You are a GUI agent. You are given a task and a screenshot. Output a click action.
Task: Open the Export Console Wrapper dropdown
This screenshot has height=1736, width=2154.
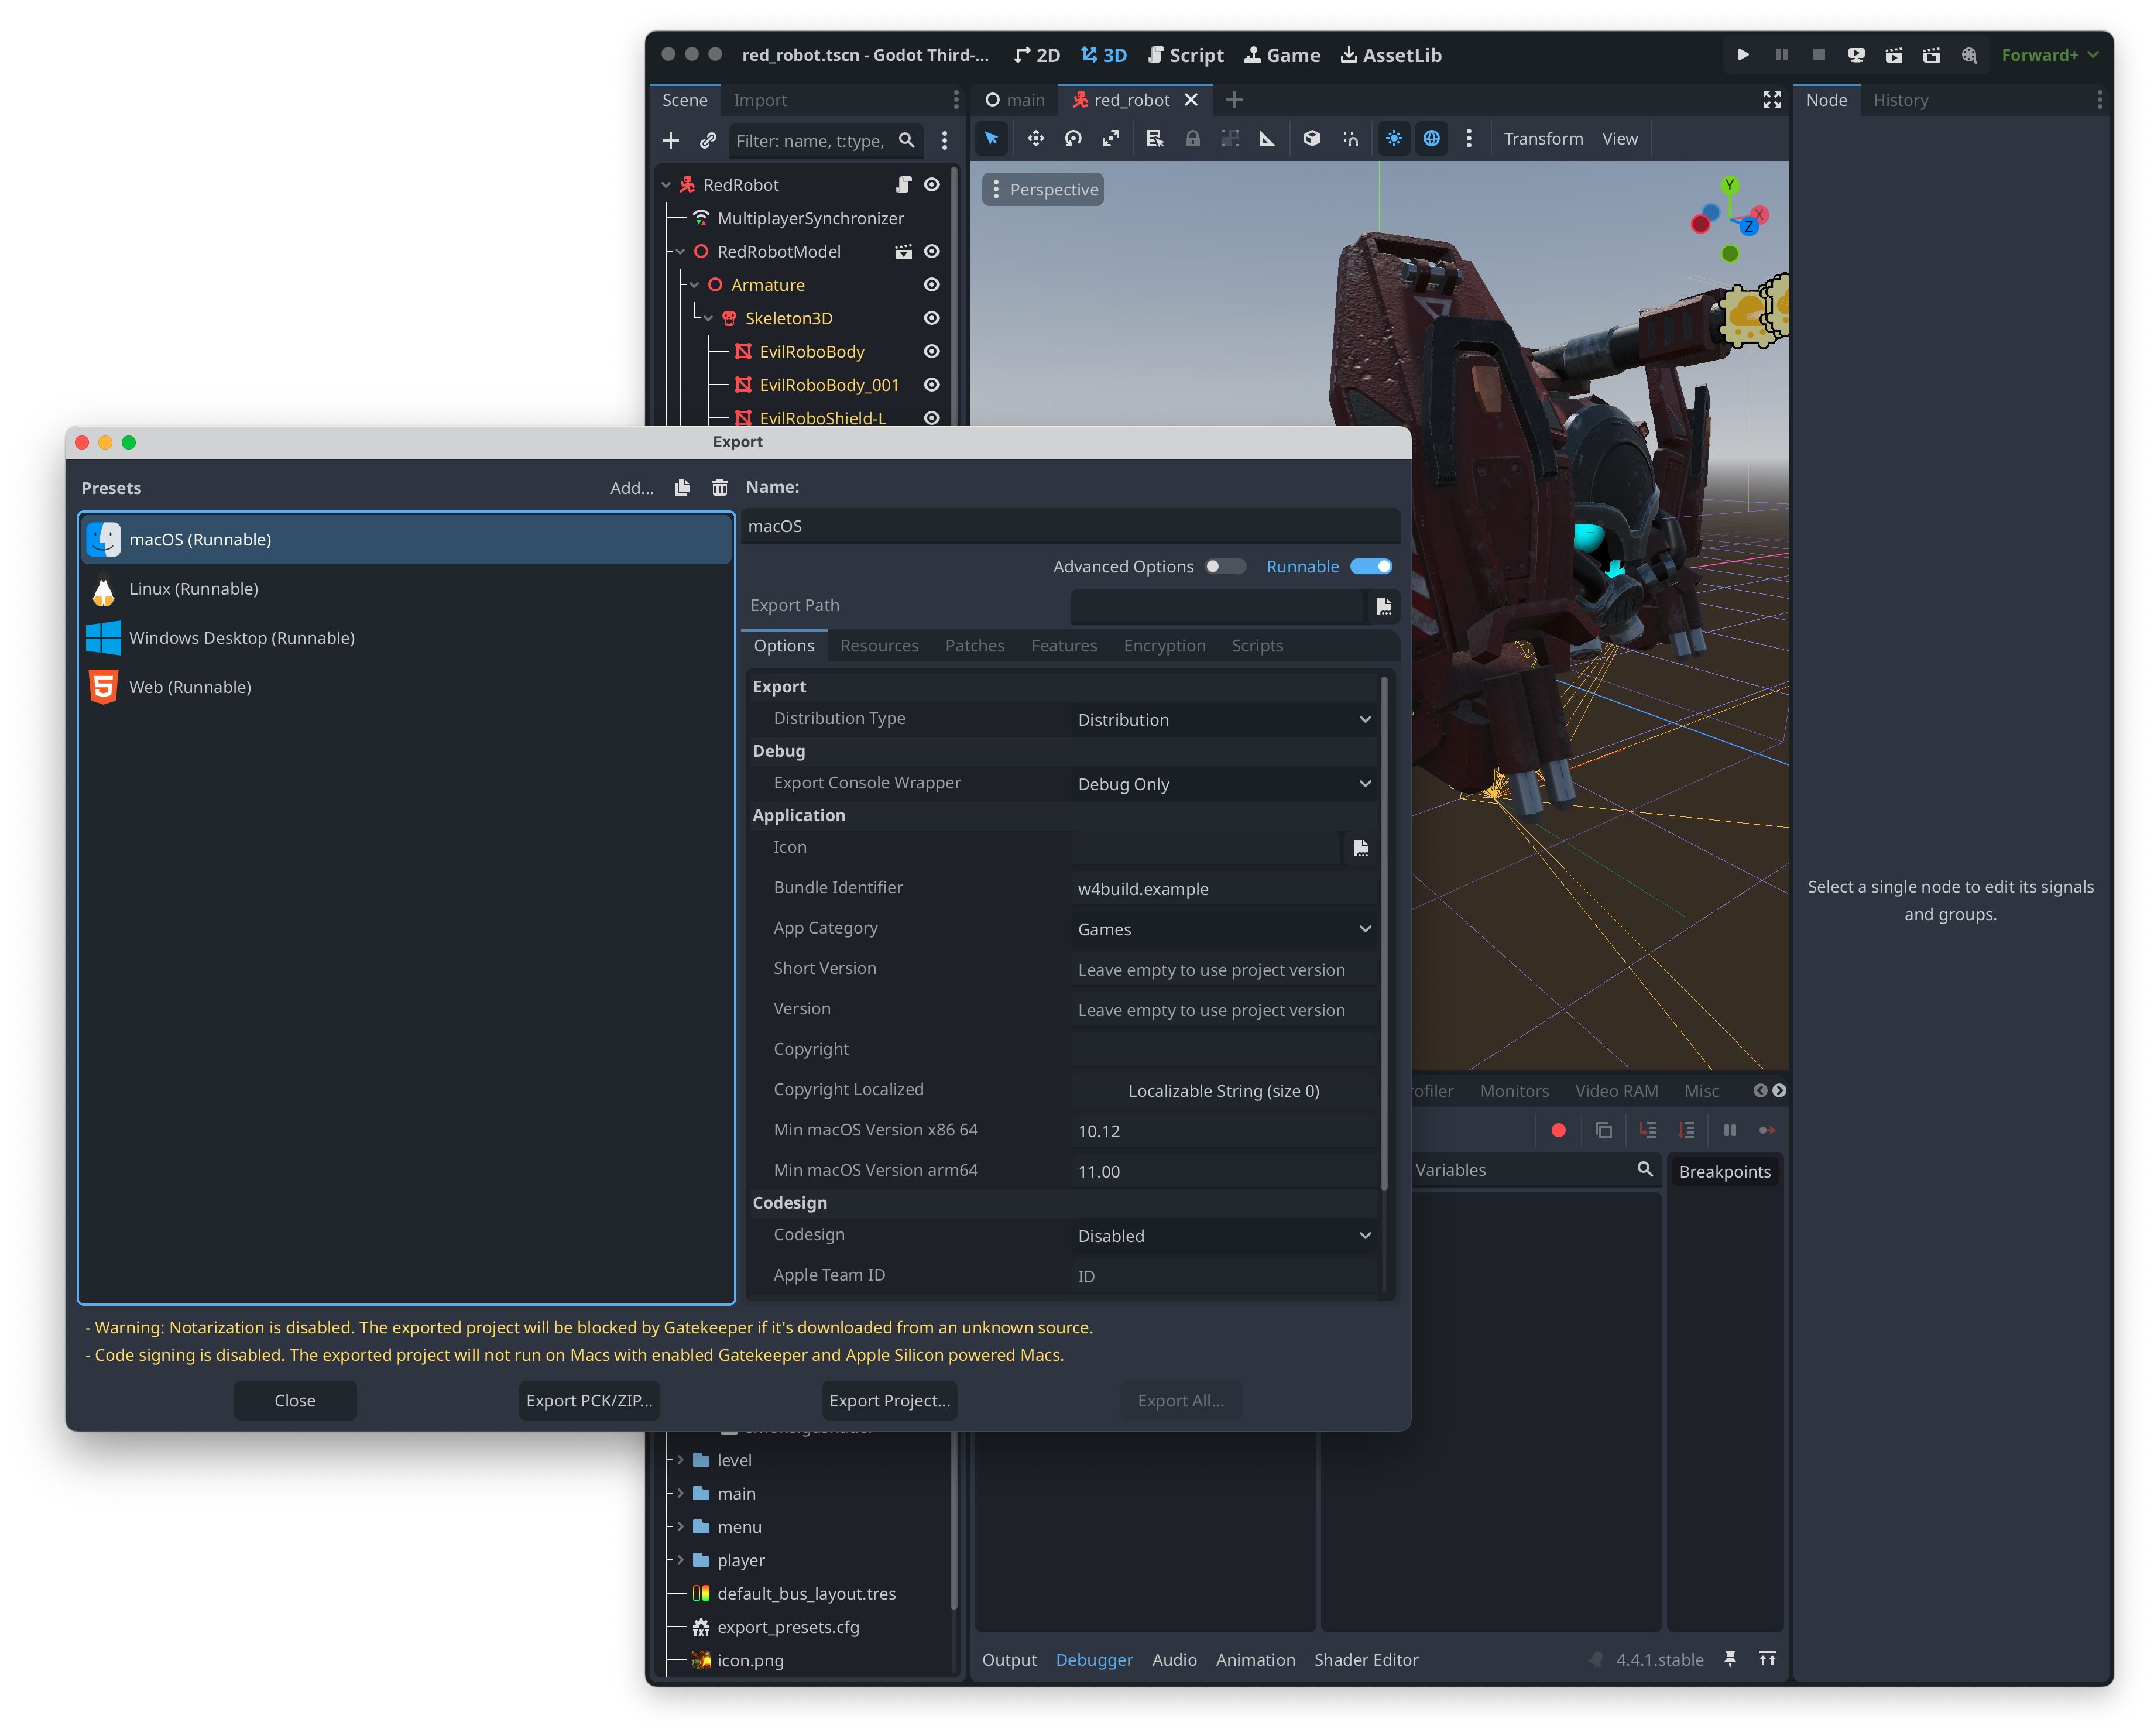(x=1224, y=784)
